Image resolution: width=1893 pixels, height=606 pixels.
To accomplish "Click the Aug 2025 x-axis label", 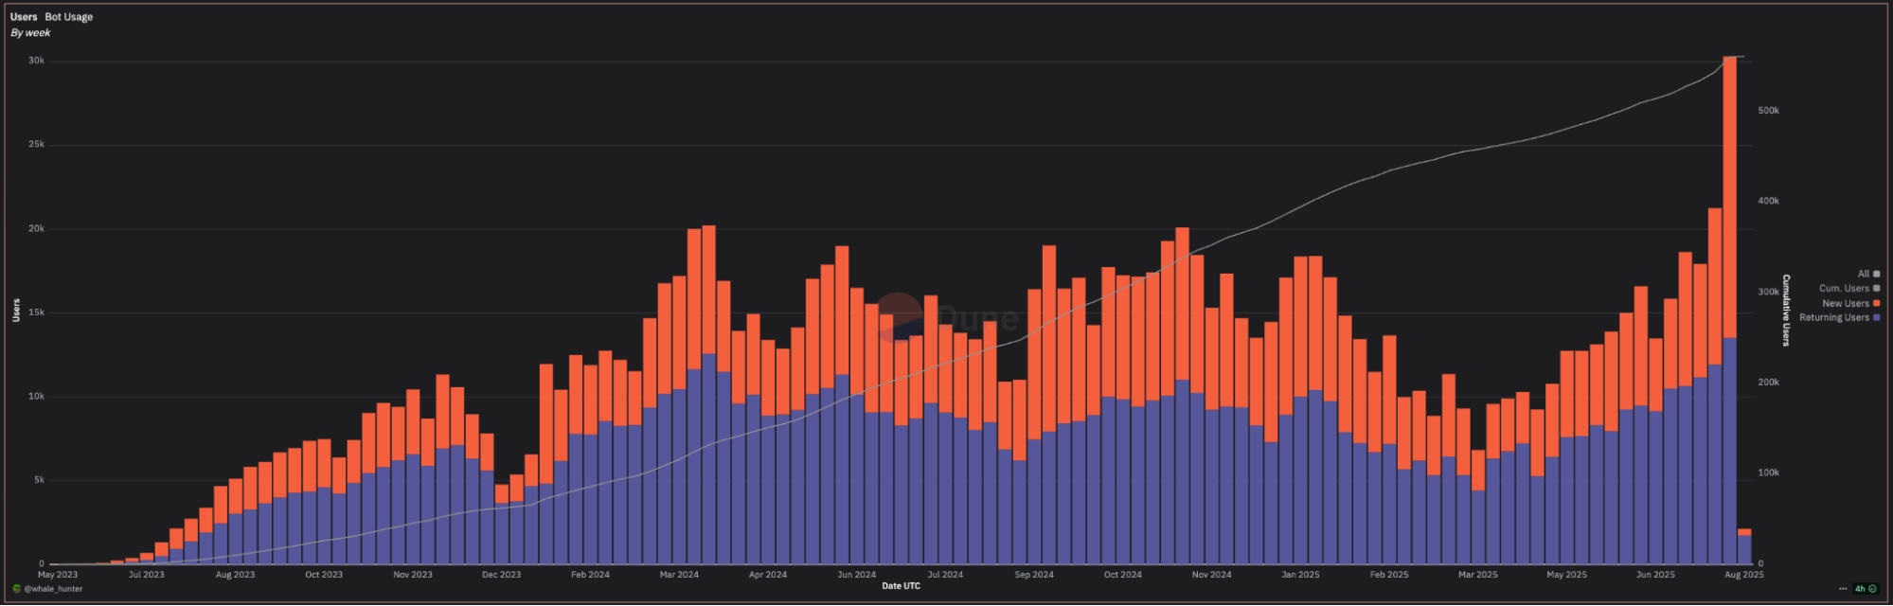I will 1744,575.
